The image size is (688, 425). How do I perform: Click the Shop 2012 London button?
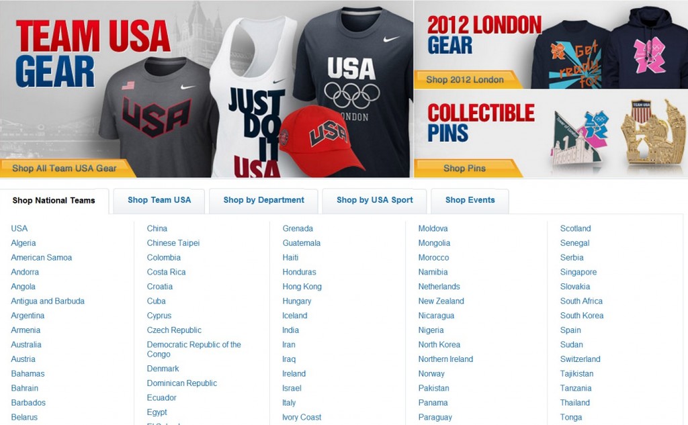point(465,80)
